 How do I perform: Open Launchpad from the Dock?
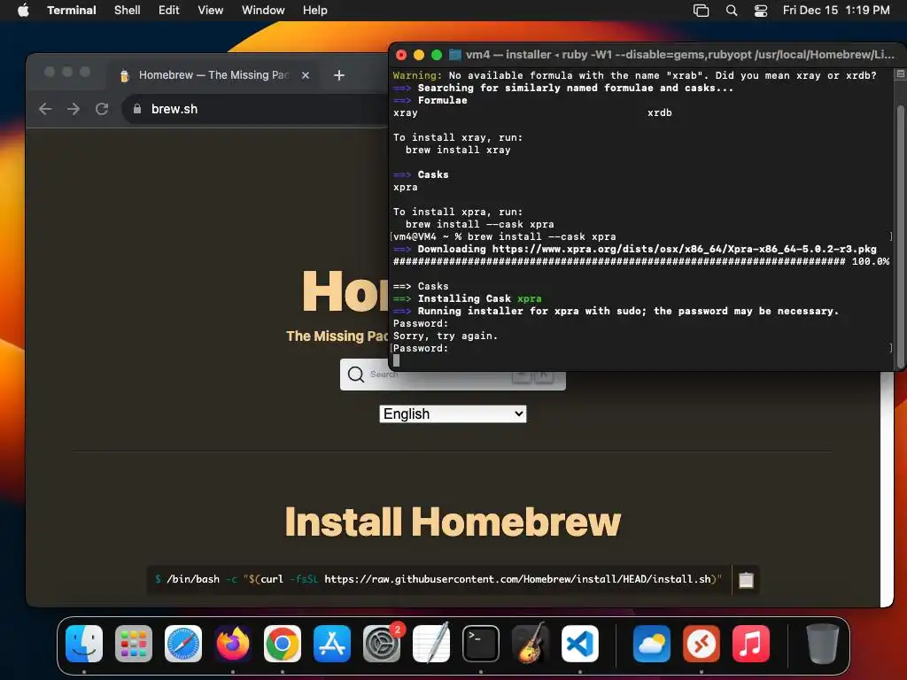(x=134, y=644)
